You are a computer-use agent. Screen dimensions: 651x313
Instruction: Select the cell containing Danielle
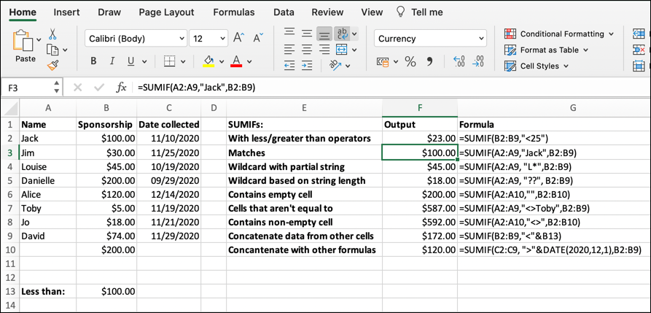pyautogui.click(x=47, y=180)
